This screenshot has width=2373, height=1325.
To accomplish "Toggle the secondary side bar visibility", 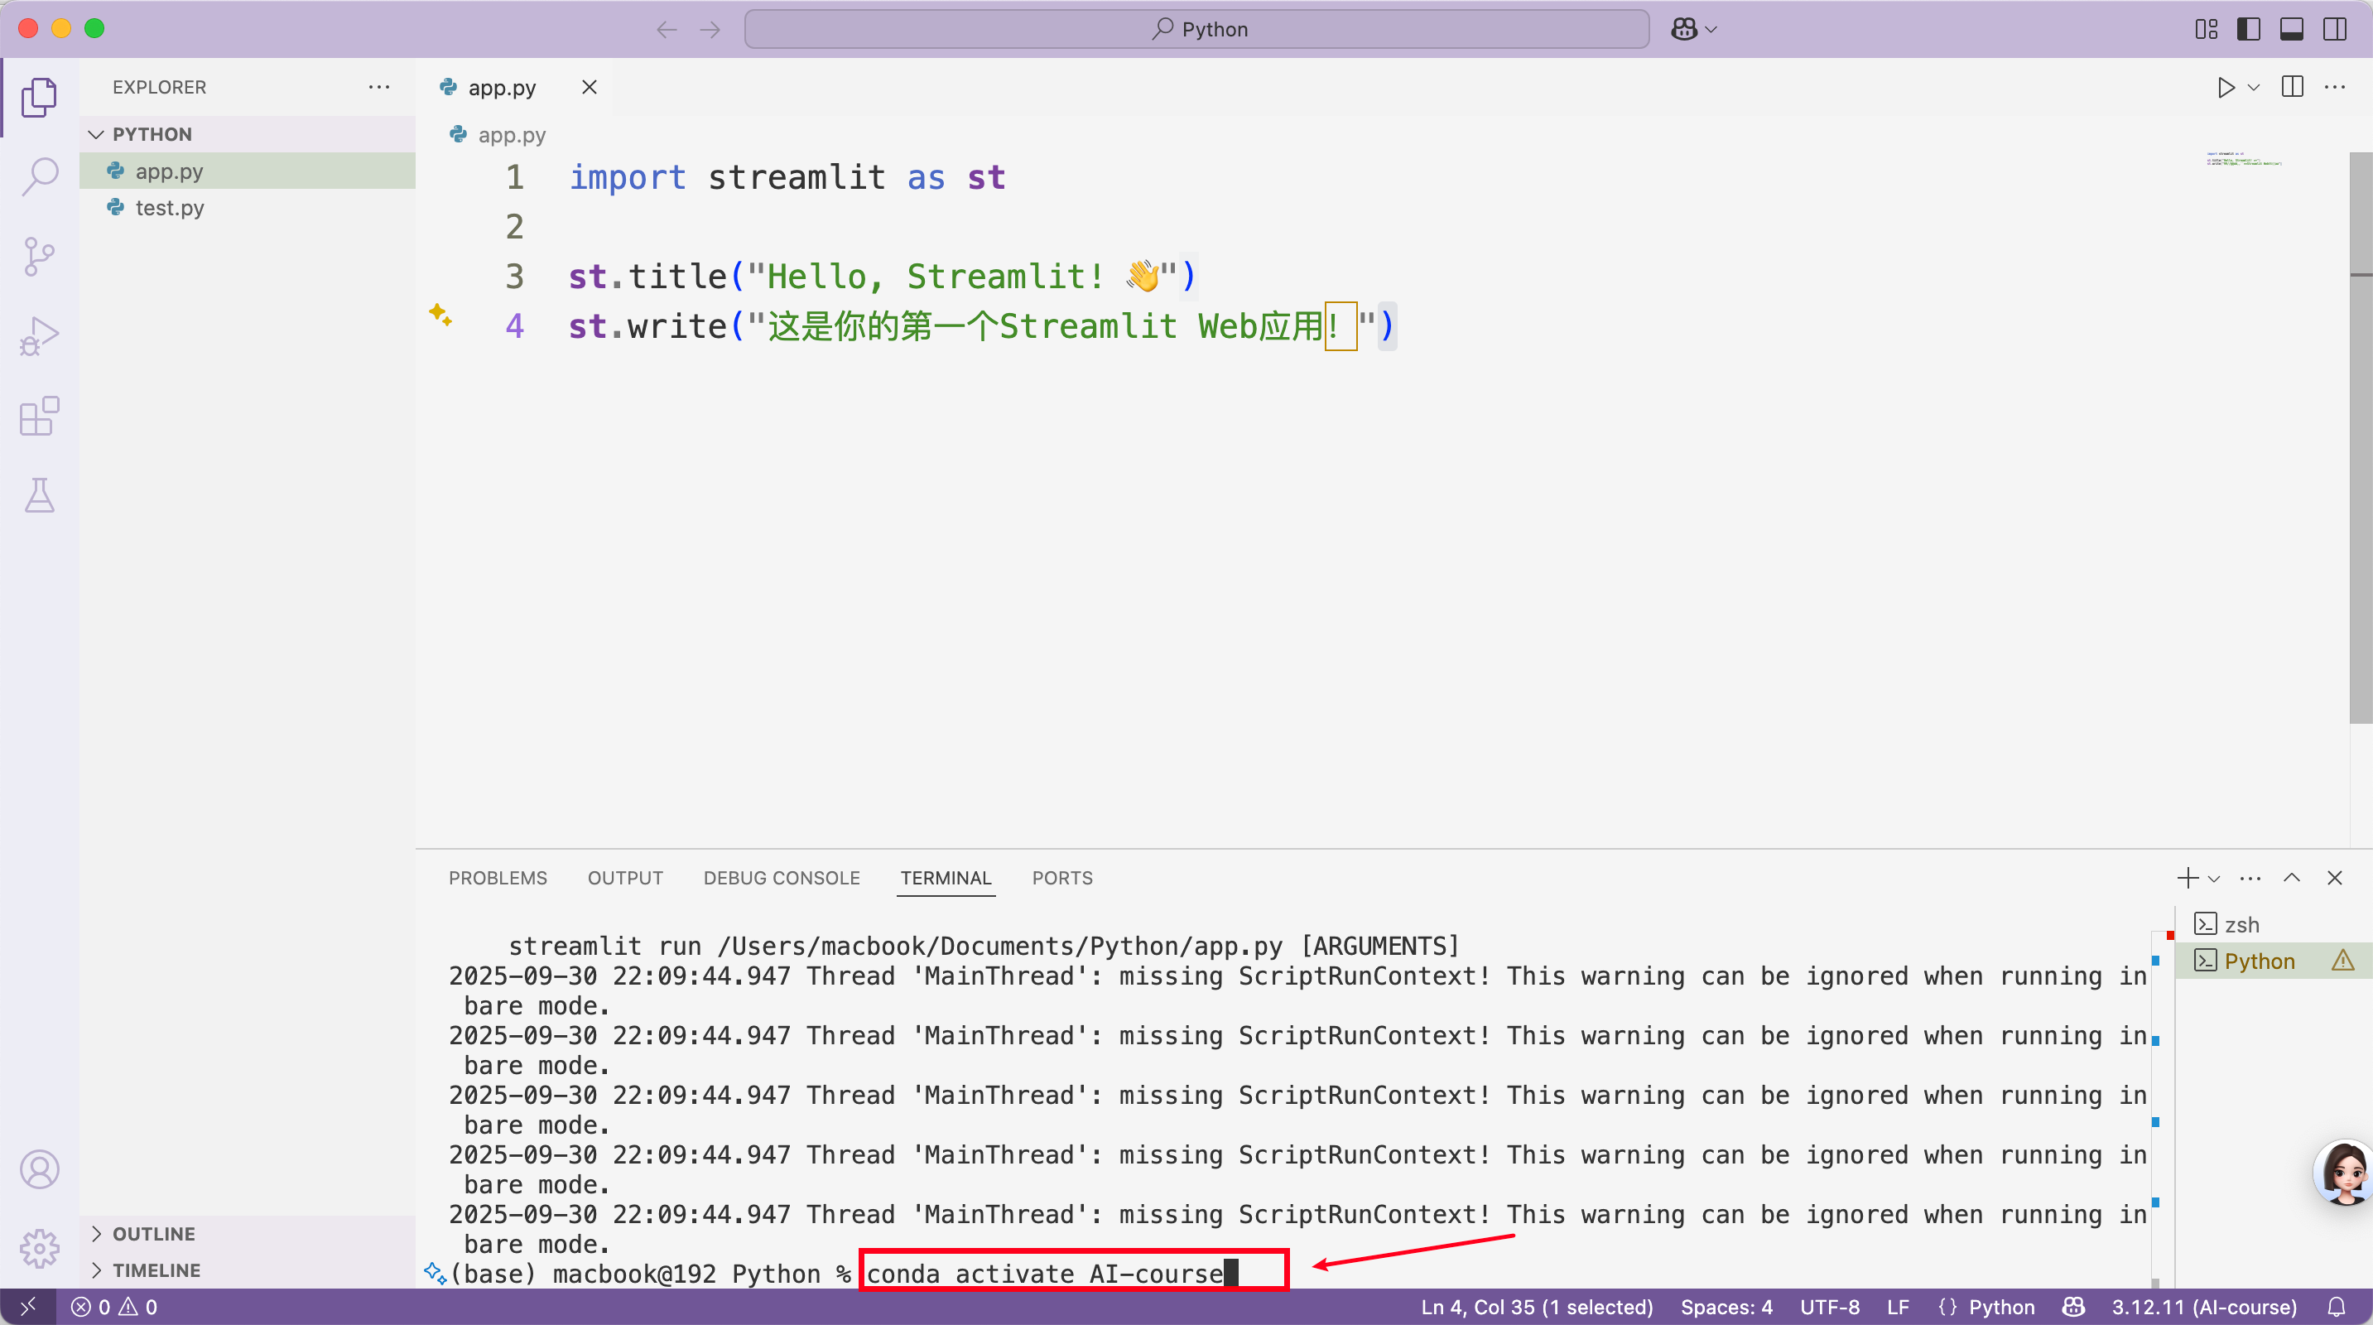I will [2334, 30].
